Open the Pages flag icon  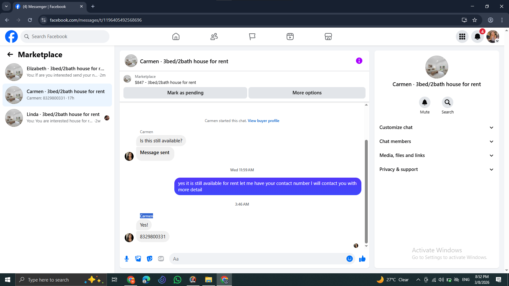click(252, 37)
